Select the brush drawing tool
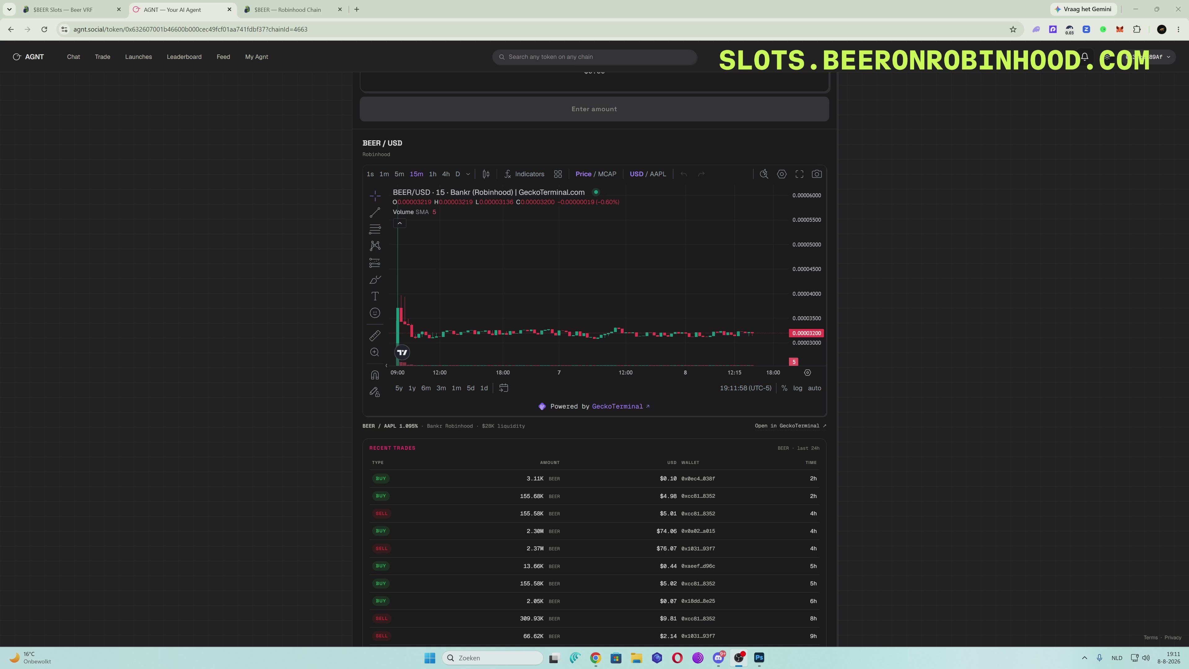 (375, 279)
